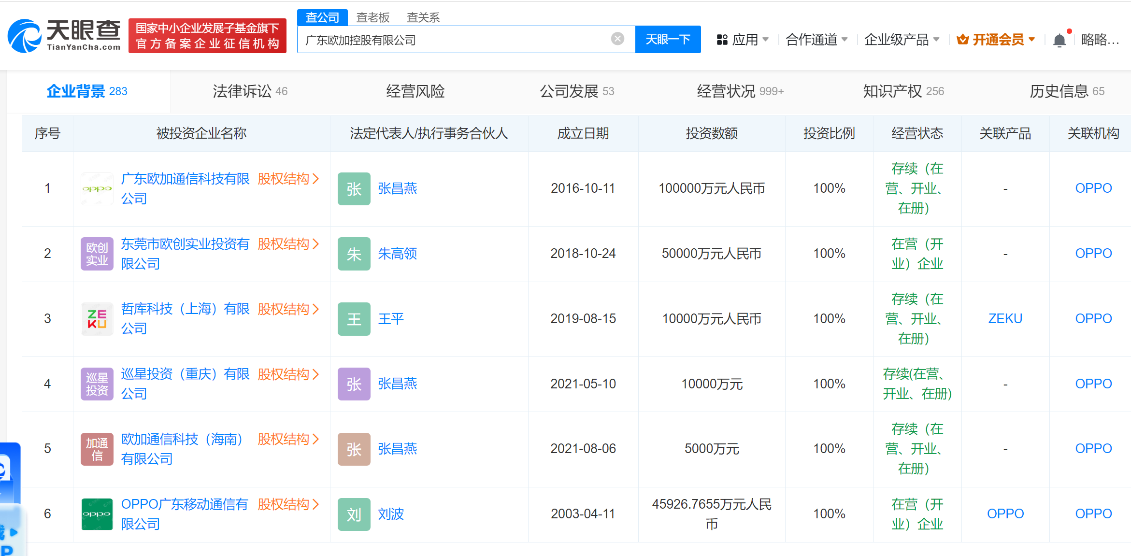Open 股权结构 for 东莞市欧创实业投资
The image size is (1131, 556).
point(288,244)
